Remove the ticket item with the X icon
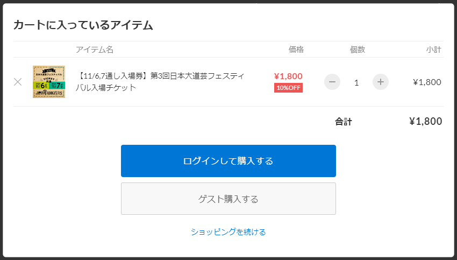The height and width of the screenshot is (260, 457). pos(18,82)
